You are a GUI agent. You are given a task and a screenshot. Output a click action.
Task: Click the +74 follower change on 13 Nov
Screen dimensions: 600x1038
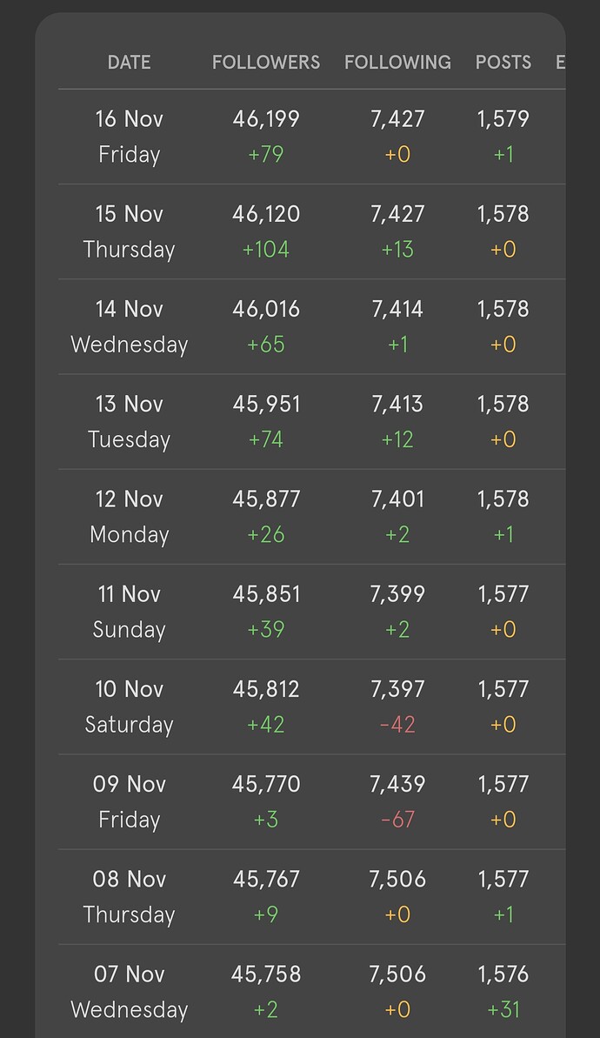coord(266,439)
